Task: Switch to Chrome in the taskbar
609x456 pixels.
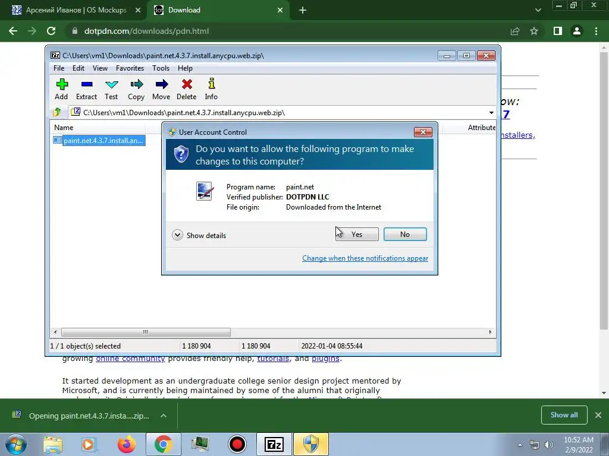Action: click(163, 444)
